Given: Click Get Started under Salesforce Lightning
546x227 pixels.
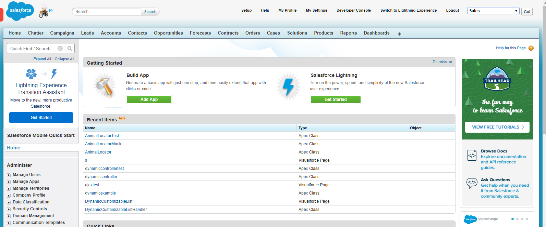Looking at the screenshot, I should [336, 99].
